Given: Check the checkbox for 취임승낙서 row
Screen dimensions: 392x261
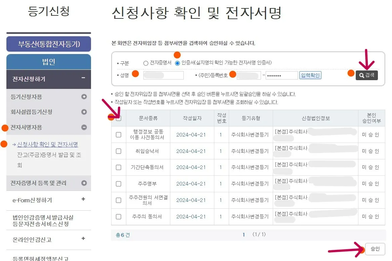Looking at the screenshot, I should click(119, 151).
